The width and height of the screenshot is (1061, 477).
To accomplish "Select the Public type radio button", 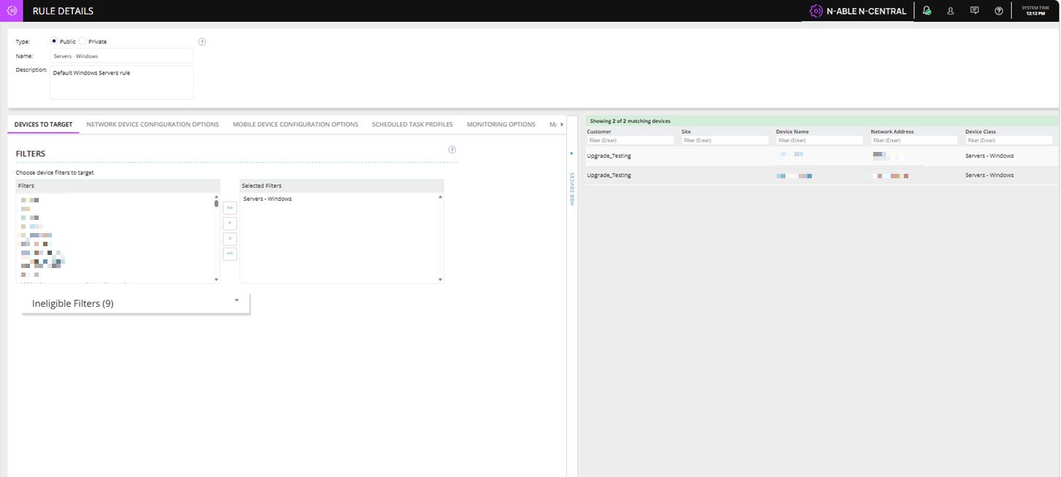I will 54,42.
